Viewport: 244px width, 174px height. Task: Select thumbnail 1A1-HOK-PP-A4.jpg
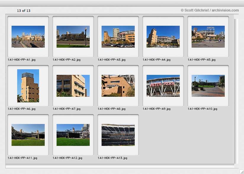(163, 37)
